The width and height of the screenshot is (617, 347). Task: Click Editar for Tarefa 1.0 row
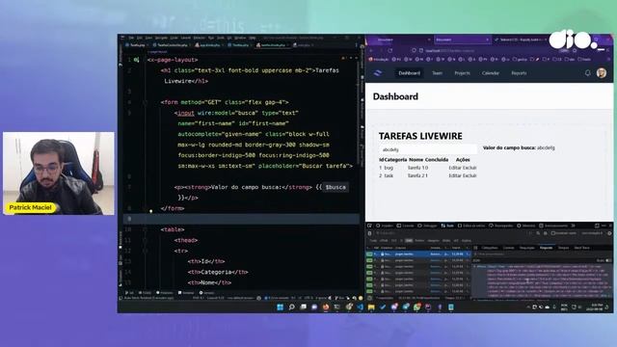[455, 168]
